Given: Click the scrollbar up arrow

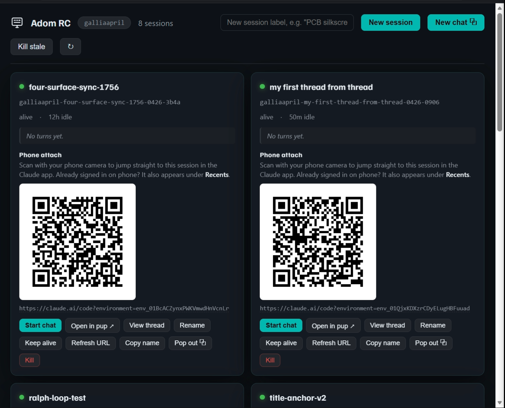Looking at the screenshot, I should [x=499, y=8].
